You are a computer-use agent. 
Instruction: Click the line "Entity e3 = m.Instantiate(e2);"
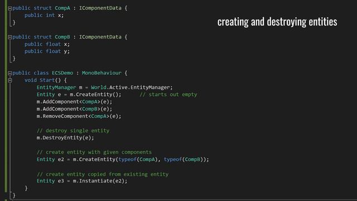(x=82, y=181)
